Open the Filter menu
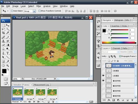138x104 pixels. pyautogui.click(x=39, y=6)
